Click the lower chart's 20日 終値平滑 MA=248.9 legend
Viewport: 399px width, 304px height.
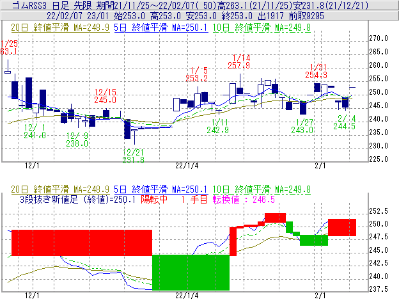pyautogui.click(x=60, y=189)
